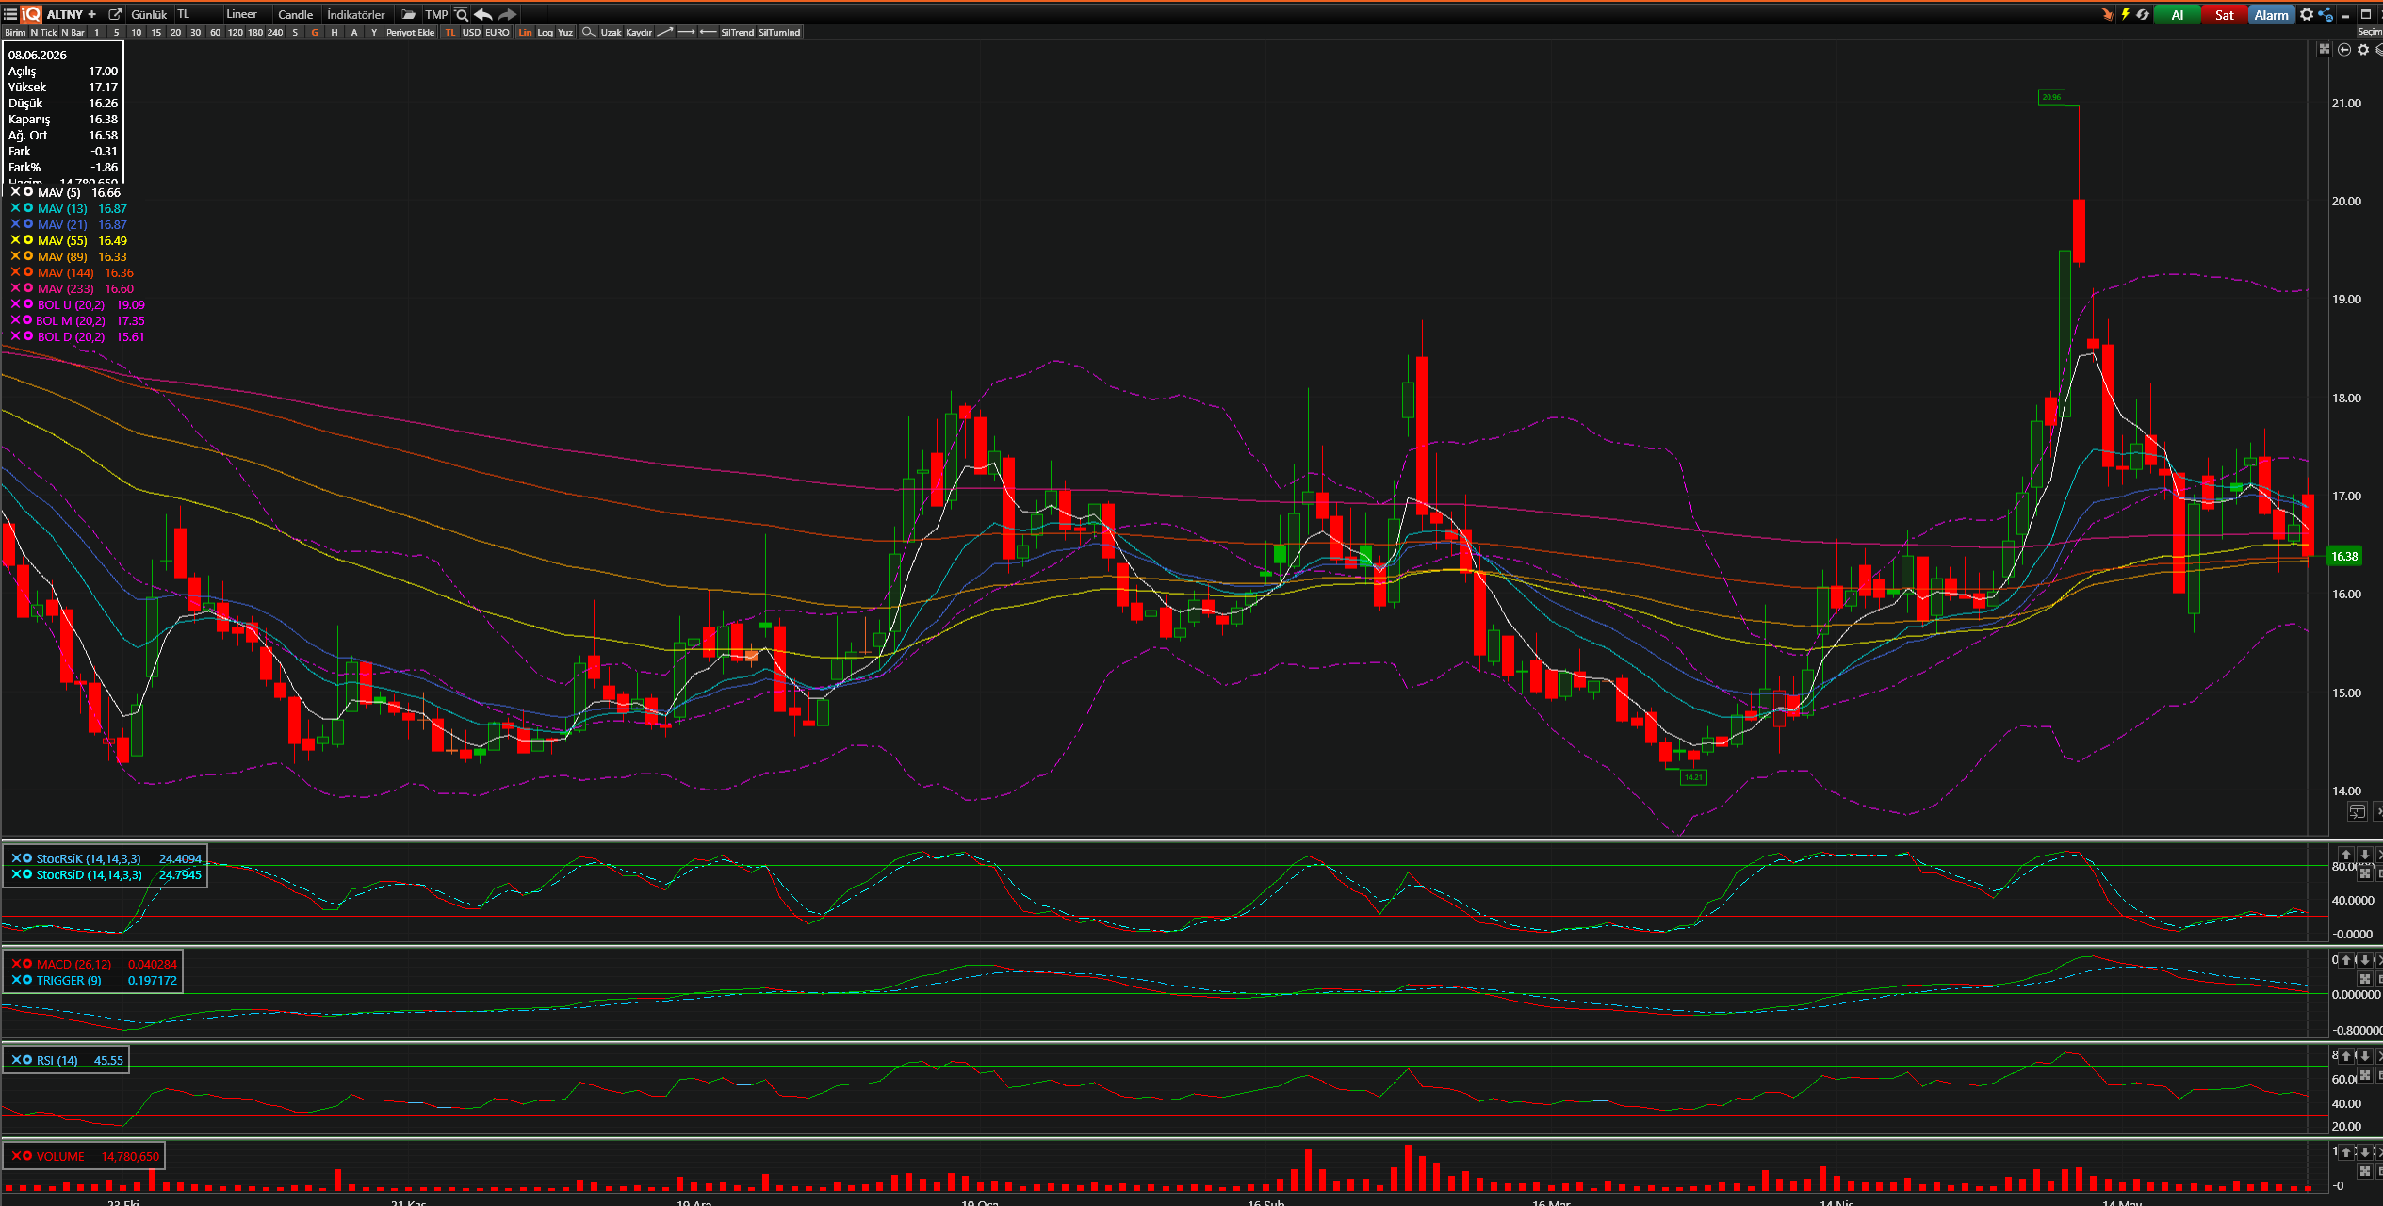Click the circled back arrow icon
This screenshot has width=2383, height=1206.
click(x=2344, y=50)
